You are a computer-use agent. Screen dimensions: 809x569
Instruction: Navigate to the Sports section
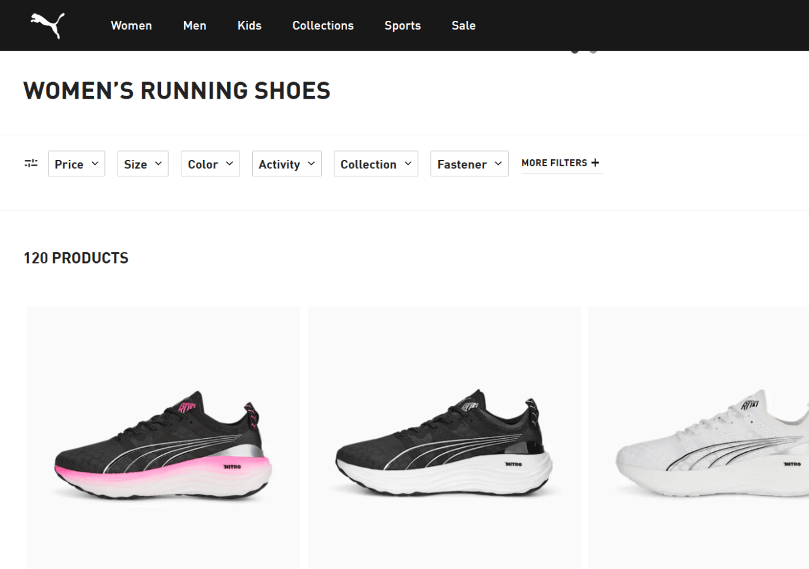[403, 25]
